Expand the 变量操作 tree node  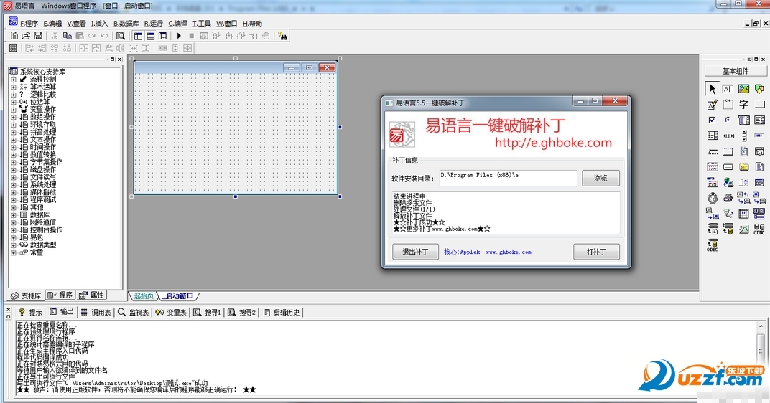pyautogui.click(x=13, y=109)
